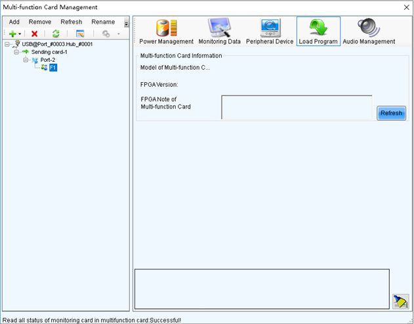414x324 pixels.
Task: Click the red X remove icon
Action: (34, 34)
